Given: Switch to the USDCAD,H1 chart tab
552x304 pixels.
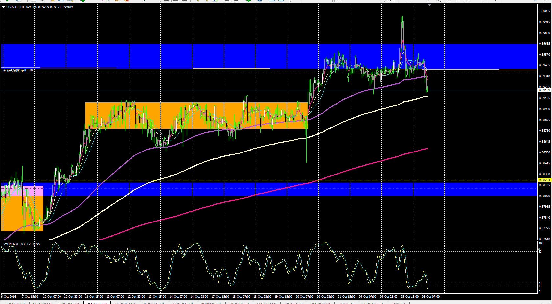Looking at the screenshot, I should tap(125, 303).
